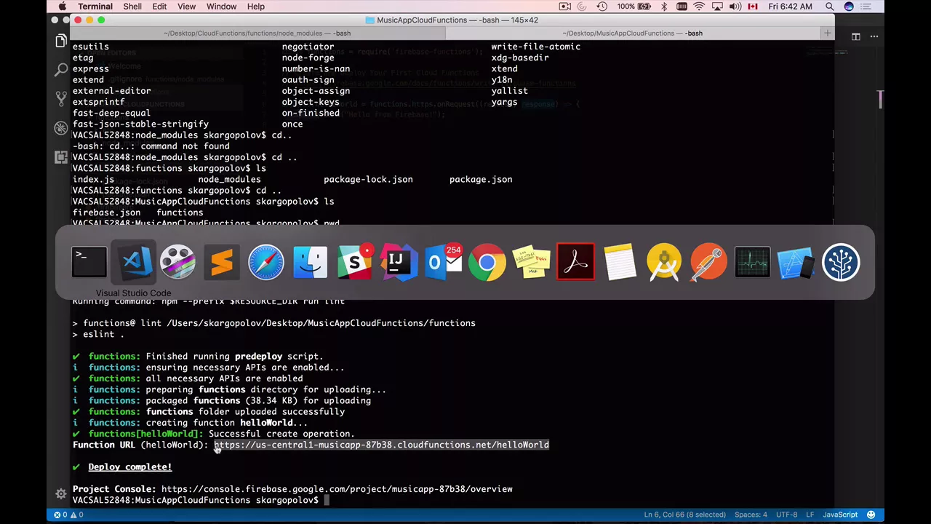Open problems count in VS Code status bar

click(x=68, y=515)
